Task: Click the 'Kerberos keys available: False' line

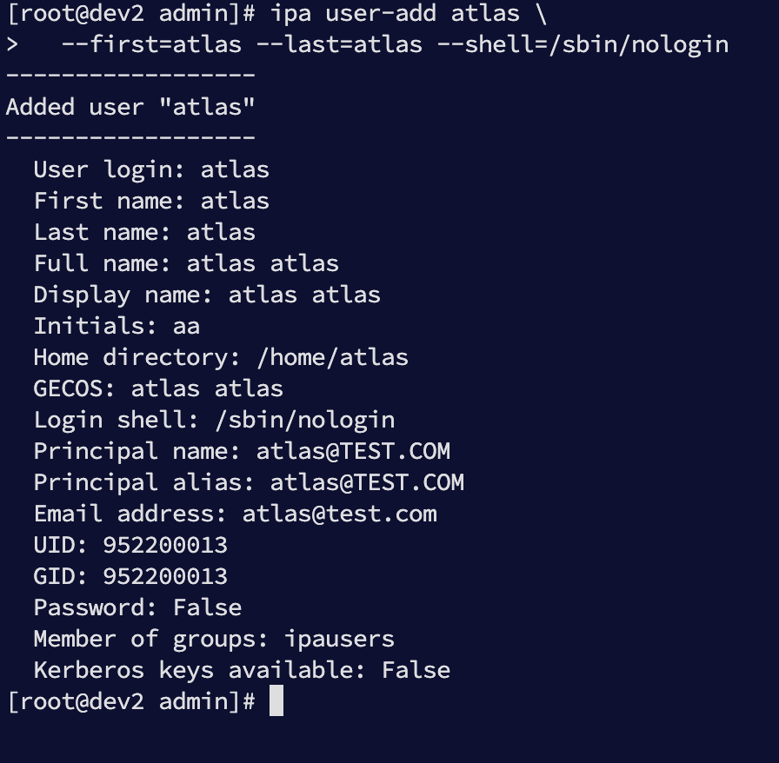Action: (242, 670)
